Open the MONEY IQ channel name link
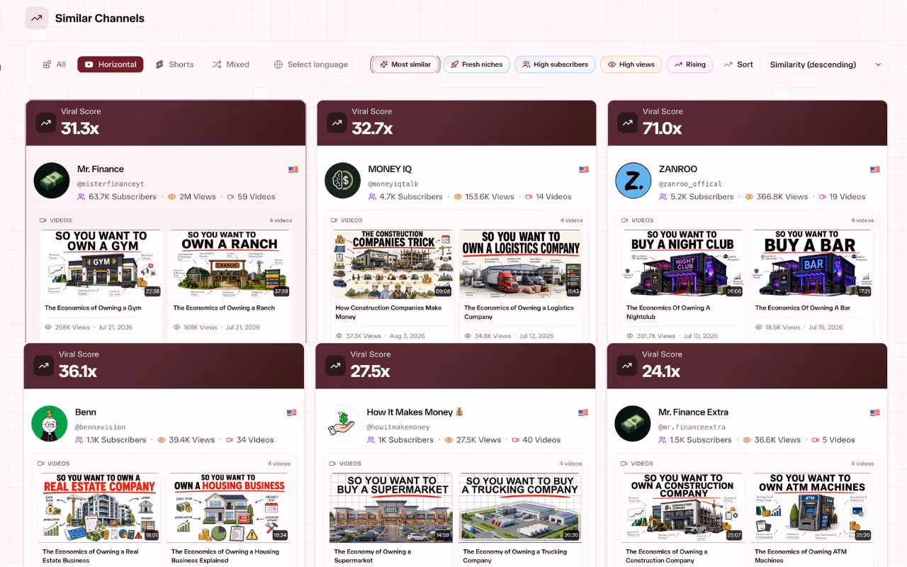 (390, 169)
